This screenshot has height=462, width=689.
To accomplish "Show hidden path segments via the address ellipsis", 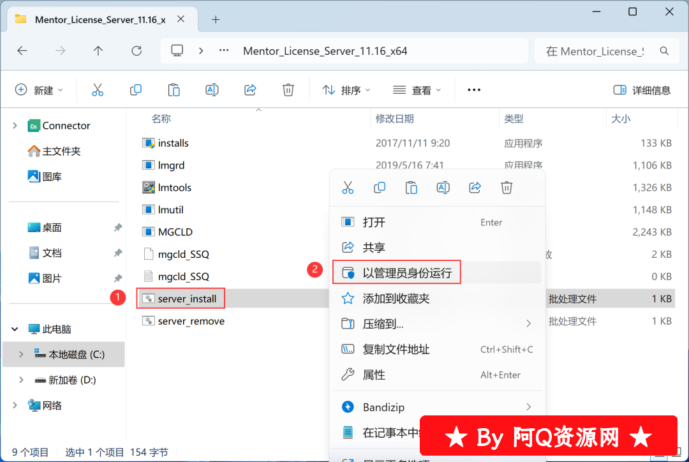I will (224, 50).
